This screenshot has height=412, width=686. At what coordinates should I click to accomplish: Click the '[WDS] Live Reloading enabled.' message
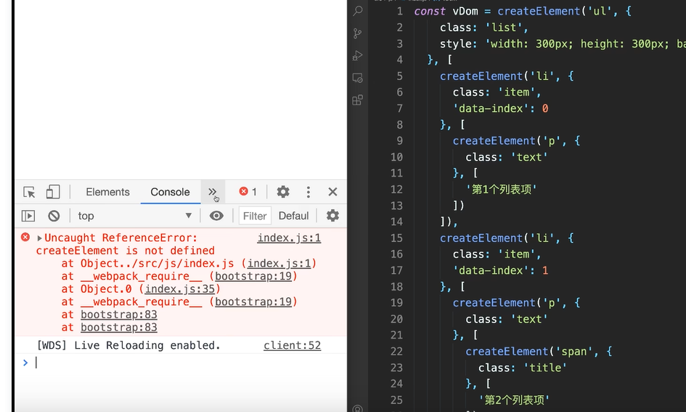click(x=128, y=345)
